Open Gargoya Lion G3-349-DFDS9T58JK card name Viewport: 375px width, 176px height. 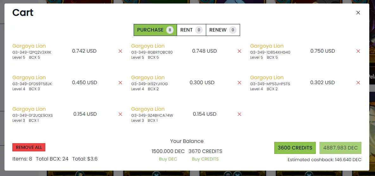(x=29, y=77)
